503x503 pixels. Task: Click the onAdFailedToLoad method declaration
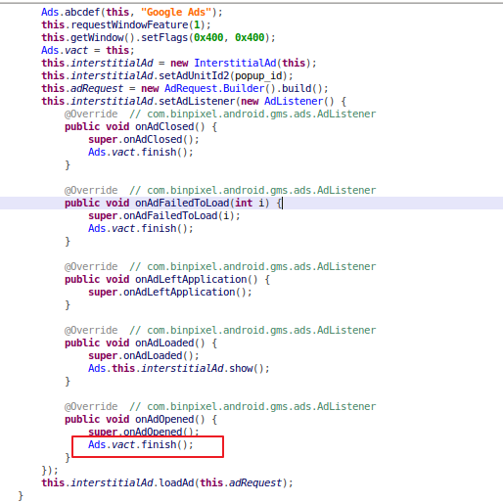[x=173, y=203]
